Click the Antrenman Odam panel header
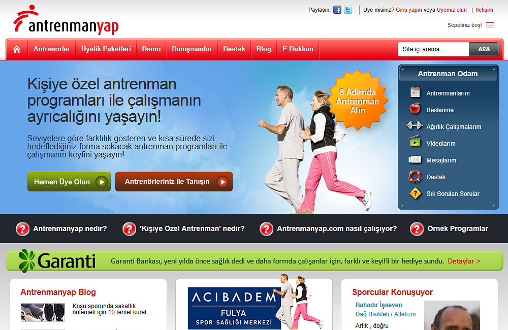 click(448, 74)
